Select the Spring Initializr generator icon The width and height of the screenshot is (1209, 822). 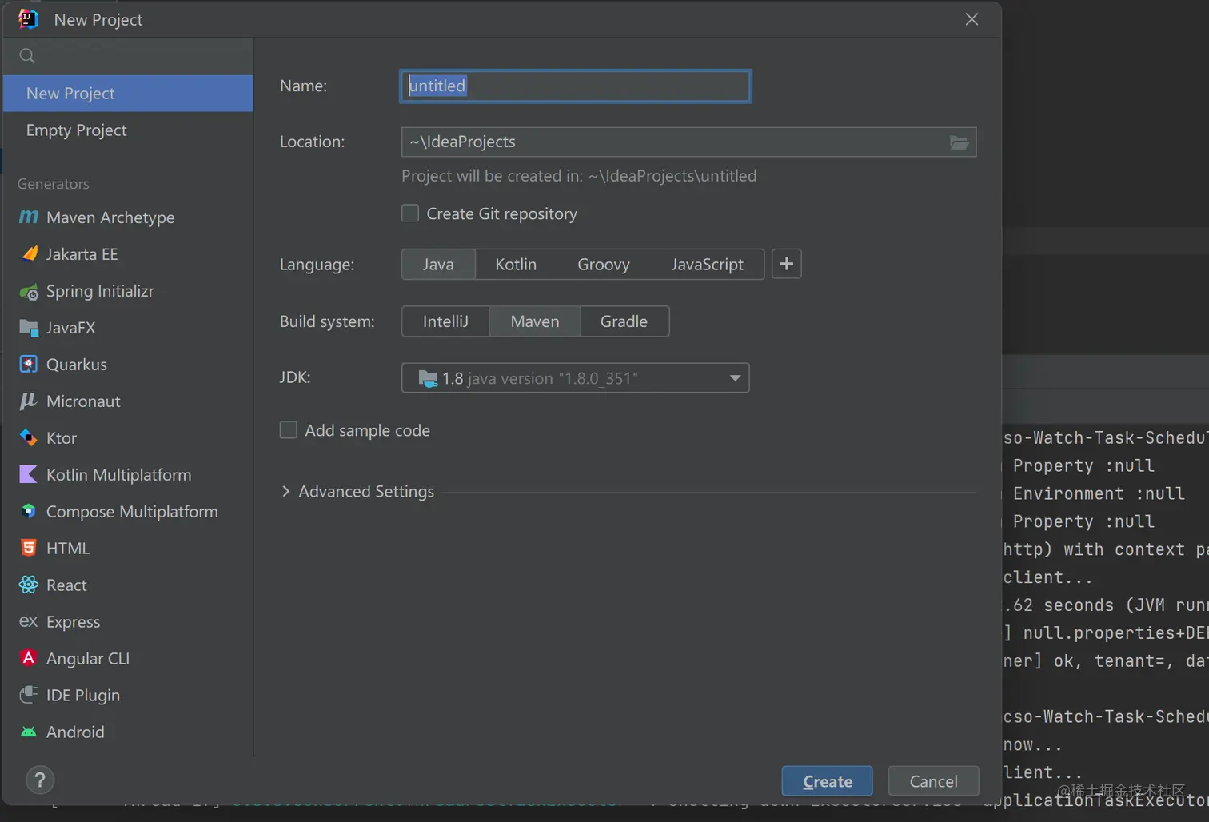click(29, 292)
